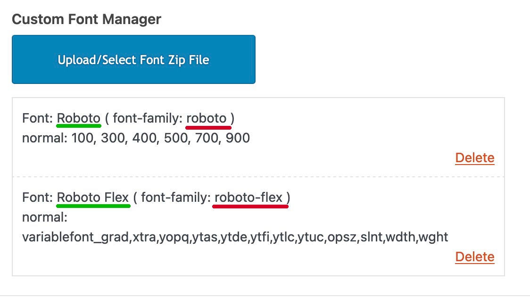Delete the Roboto font entry
The width and height of the screenshot is (530, 298).
(x=474, y=158)
